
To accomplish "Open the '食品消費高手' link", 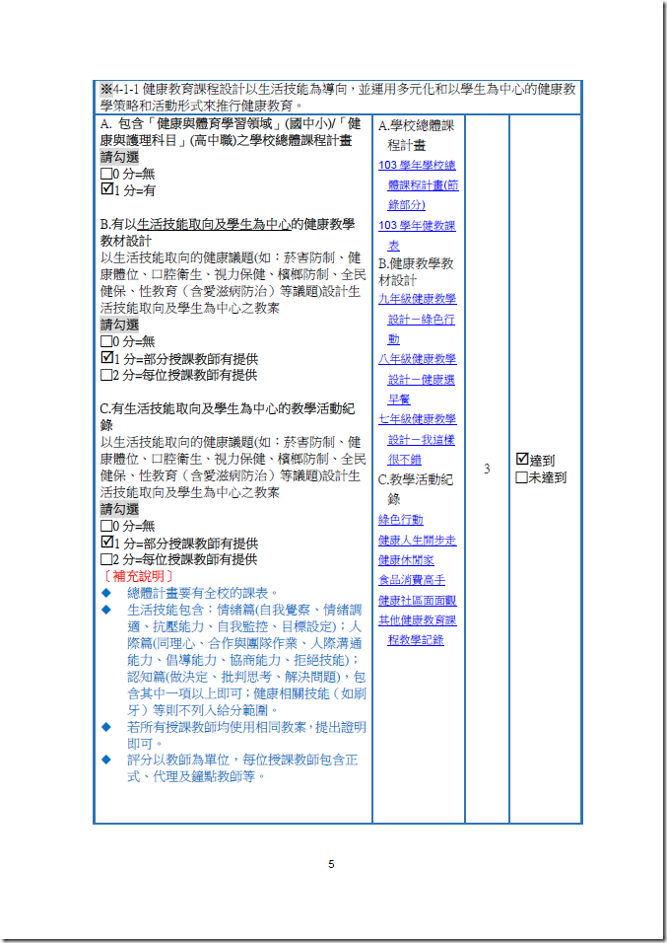I will 412,580.
